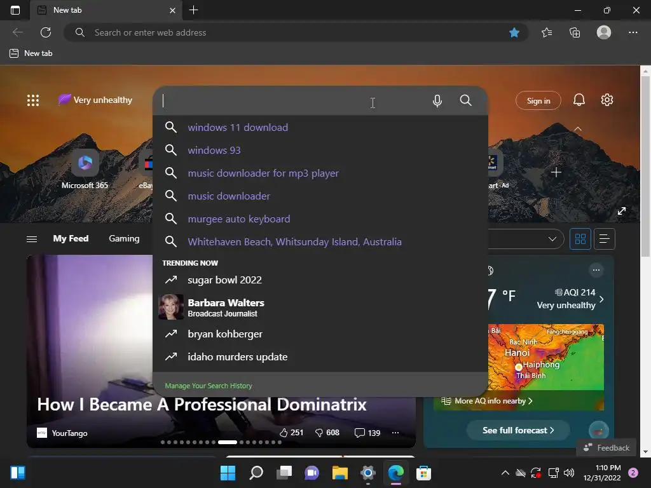Open How I Became A Professional Dominatrix article
The height and width of the screenshot is (488, 651).
(x=202, y=405)
